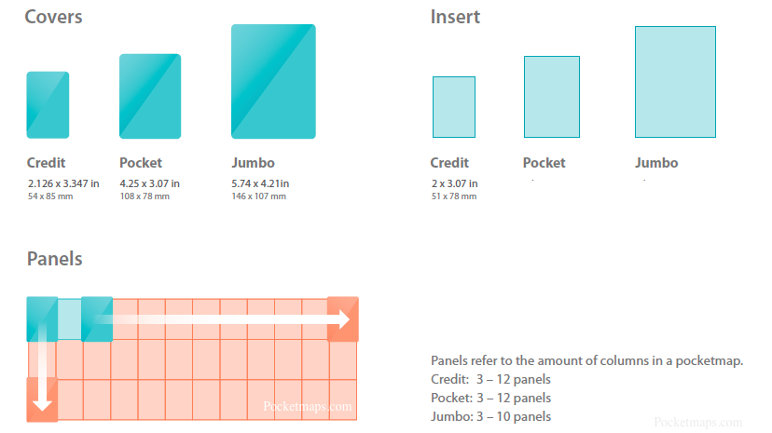This screenshot has height=433, width=772.
Task: Click the Pocket cover icon
Action: coord(150,96)
